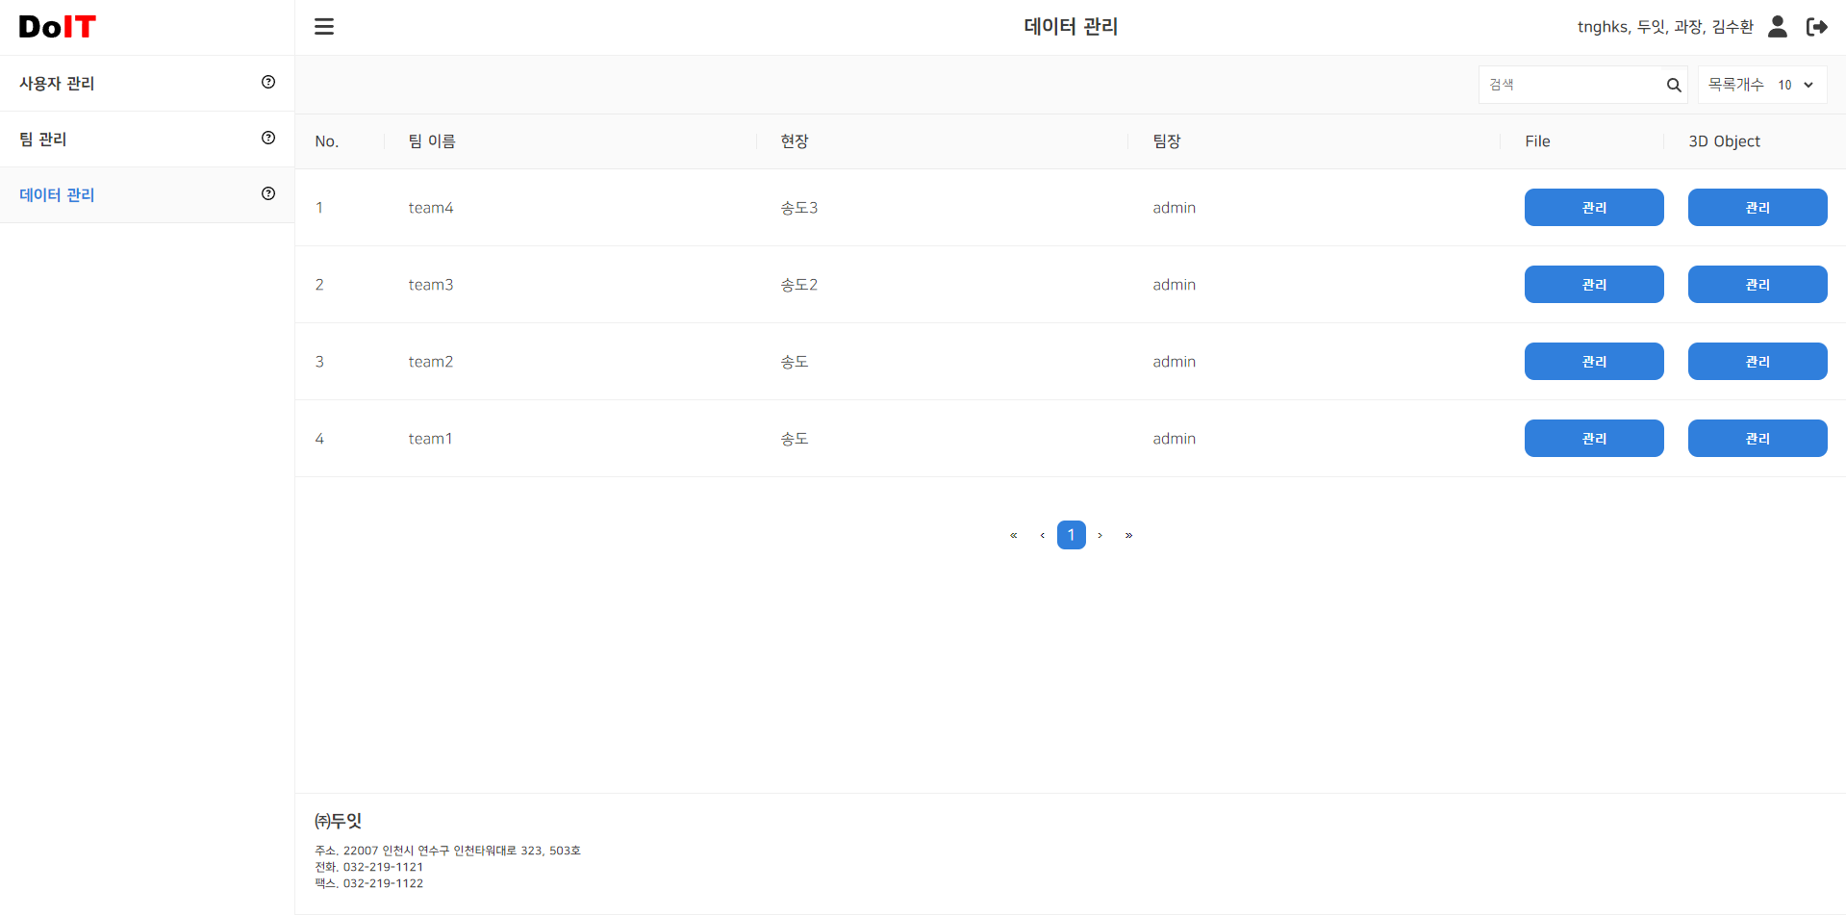Go to previous page arrow
Screen dimensions: 1846x915
pos(1042,535)
